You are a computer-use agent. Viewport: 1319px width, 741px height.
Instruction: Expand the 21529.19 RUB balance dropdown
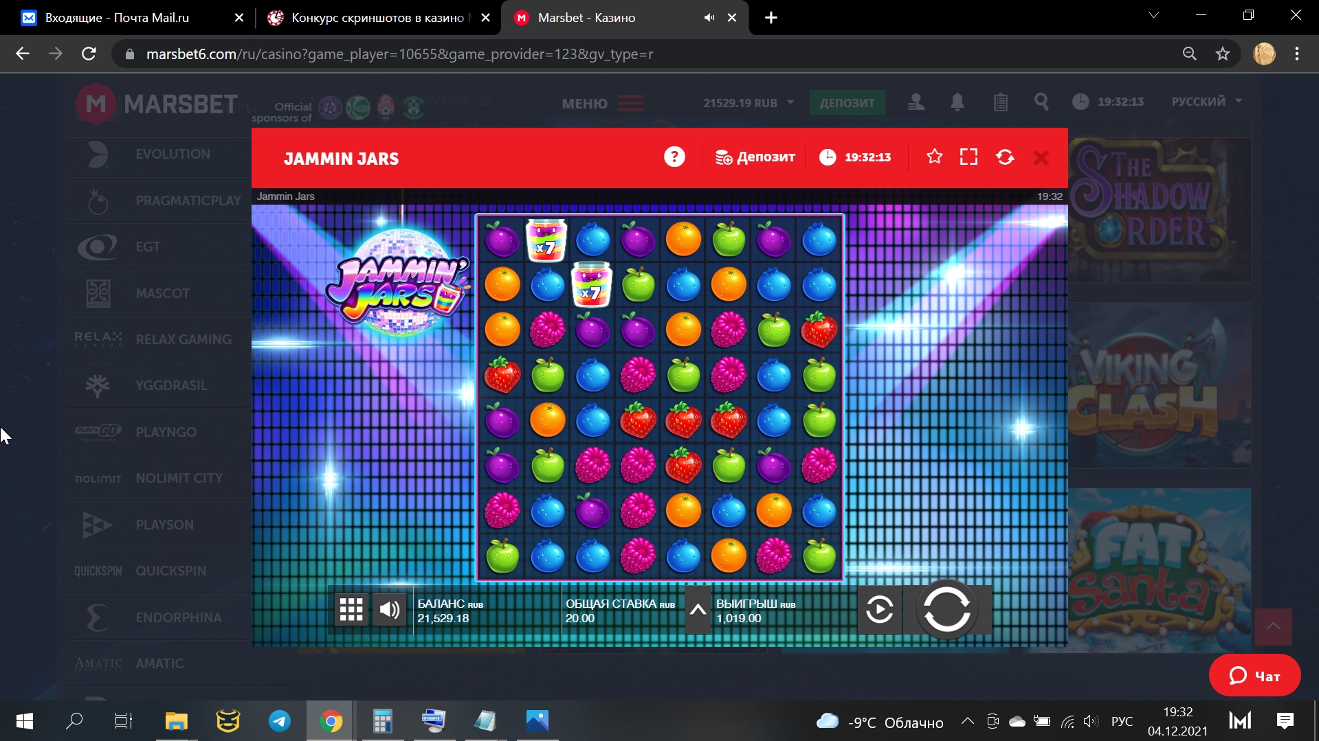coord(749,103)
